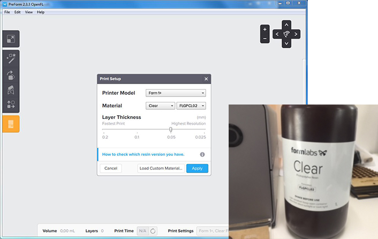This screenshot has height=239, width=378.
Task: Click the PreForm app icon in title bar
Action: [x=5, y=4]
